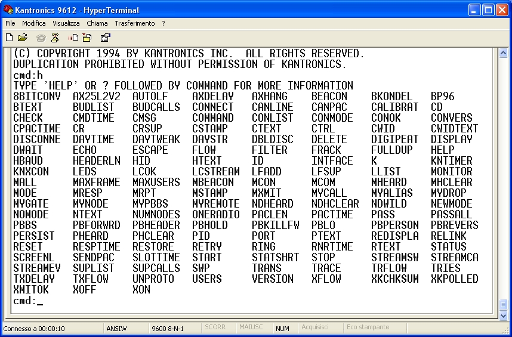Click the CALIBRAT command text
512x337 pixels.
click(x=395, y=107)
